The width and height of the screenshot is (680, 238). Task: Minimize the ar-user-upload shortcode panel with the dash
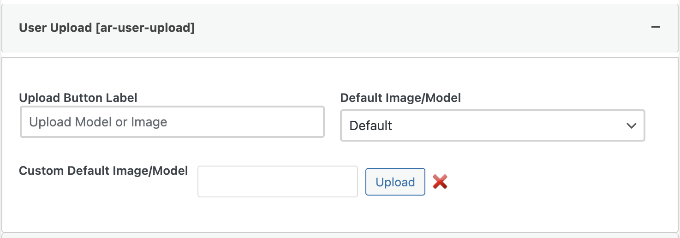tap(656, 27)
